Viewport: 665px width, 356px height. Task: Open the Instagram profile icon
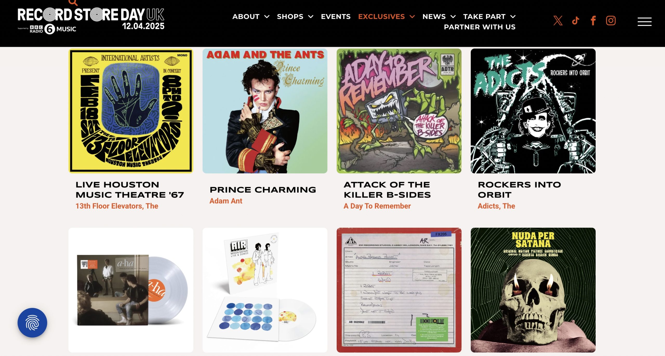pos(611,21)
